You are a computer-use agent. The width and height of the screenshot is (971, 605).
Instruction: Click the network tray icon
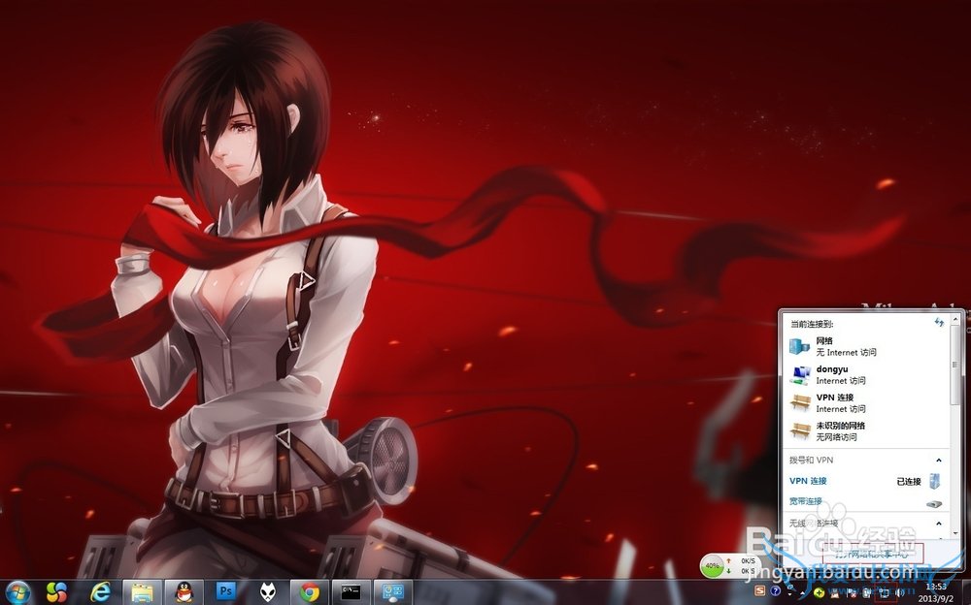pos(883,592)
